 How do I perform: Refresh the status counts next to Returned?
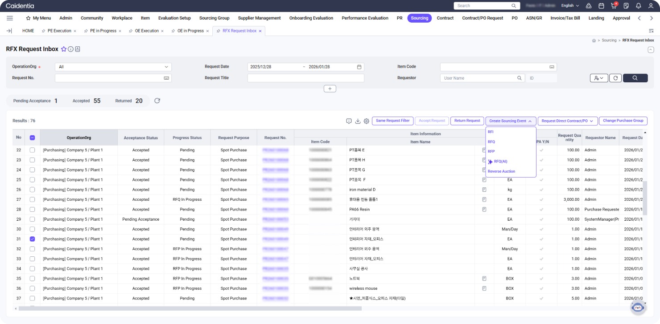pos(157,101)
